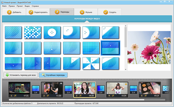174x107 pixels.
Task: Select clip 4 thumbnail lasting 05:54
Action: tap(117, 90)
